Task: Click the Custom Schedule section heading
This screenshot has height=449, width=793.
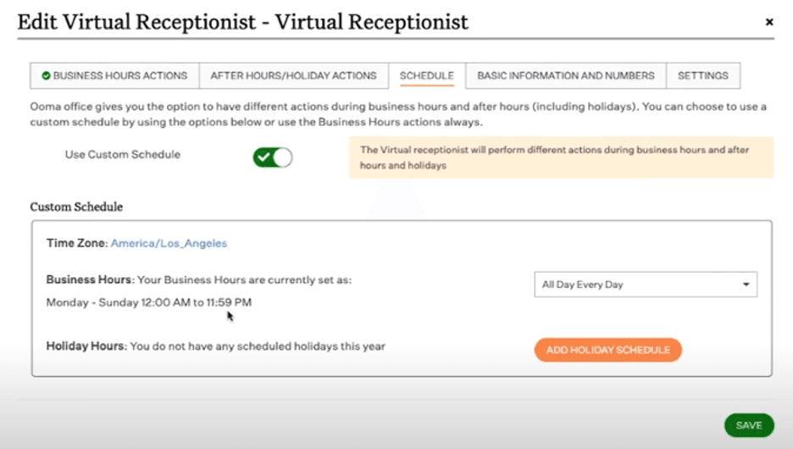Action: pyautogui.click(x=76, y=207)
